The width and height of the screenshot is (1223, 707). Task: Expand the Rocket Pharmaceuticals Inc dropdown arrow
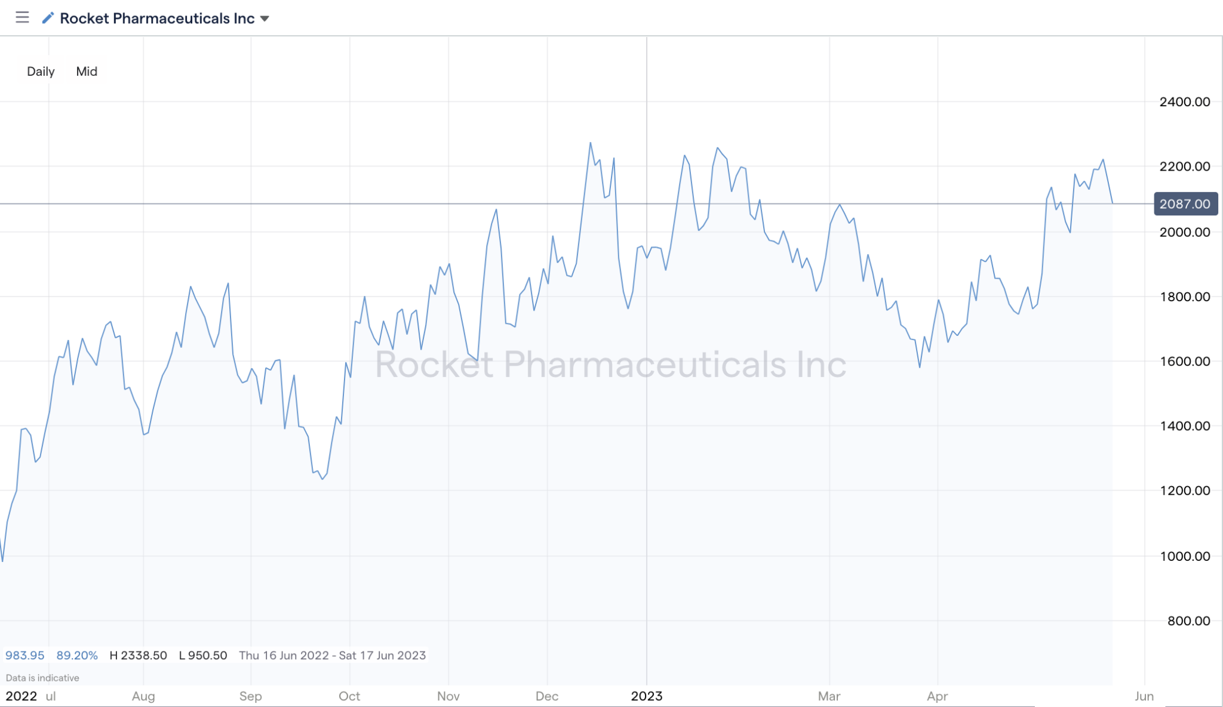point(265,18)
